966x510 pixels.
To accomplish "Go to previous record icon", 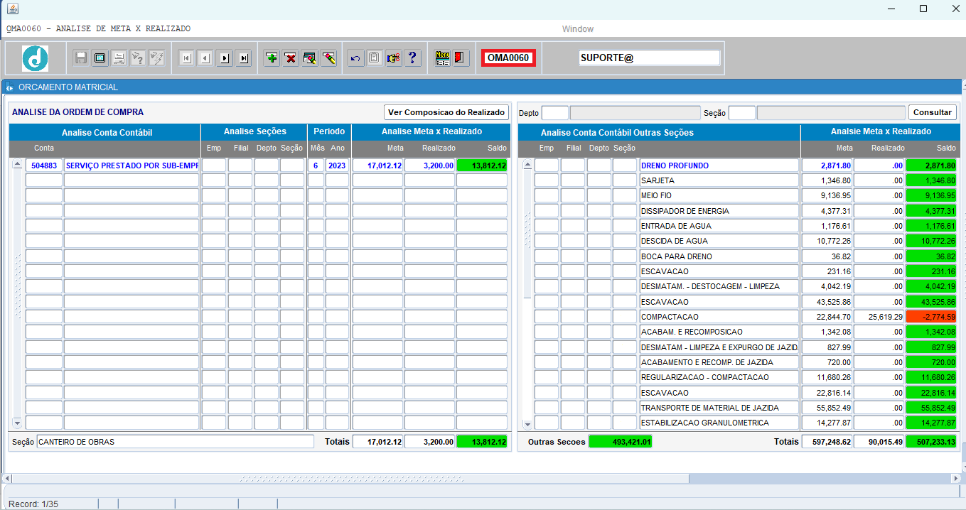I will pos(205,58).
